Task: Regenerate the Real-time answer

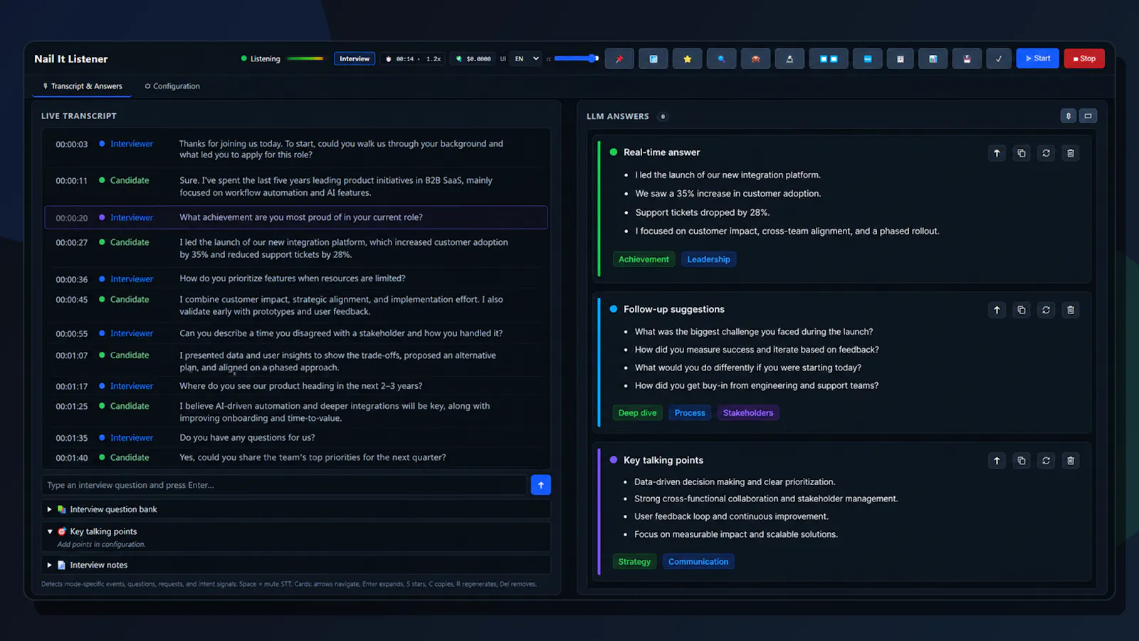Action: (x=1046, y=153)
